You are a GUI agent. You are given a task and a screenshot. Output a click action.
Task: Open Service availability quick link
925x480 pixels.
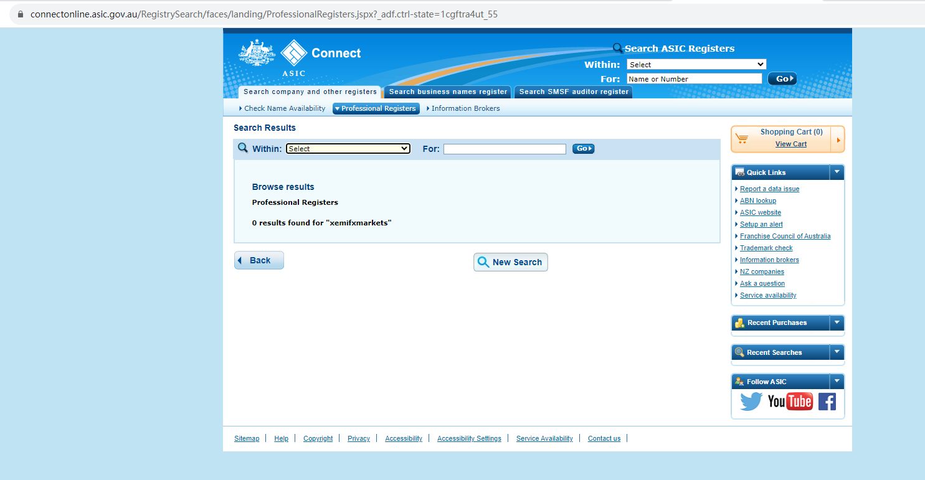[768, 295]
